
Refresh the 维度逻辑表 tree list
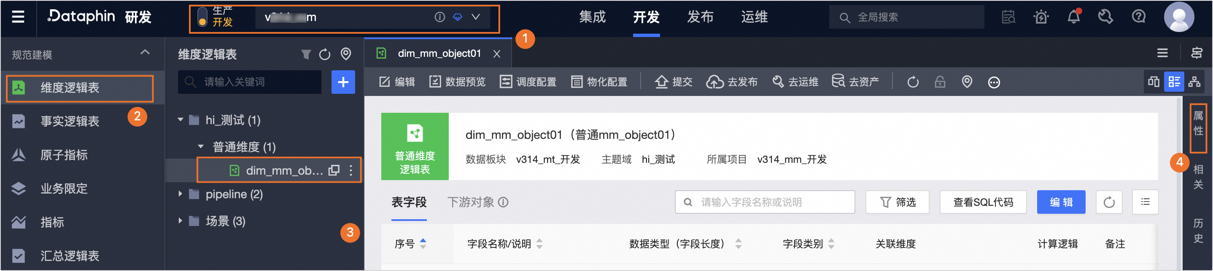[x=325, y=54]
